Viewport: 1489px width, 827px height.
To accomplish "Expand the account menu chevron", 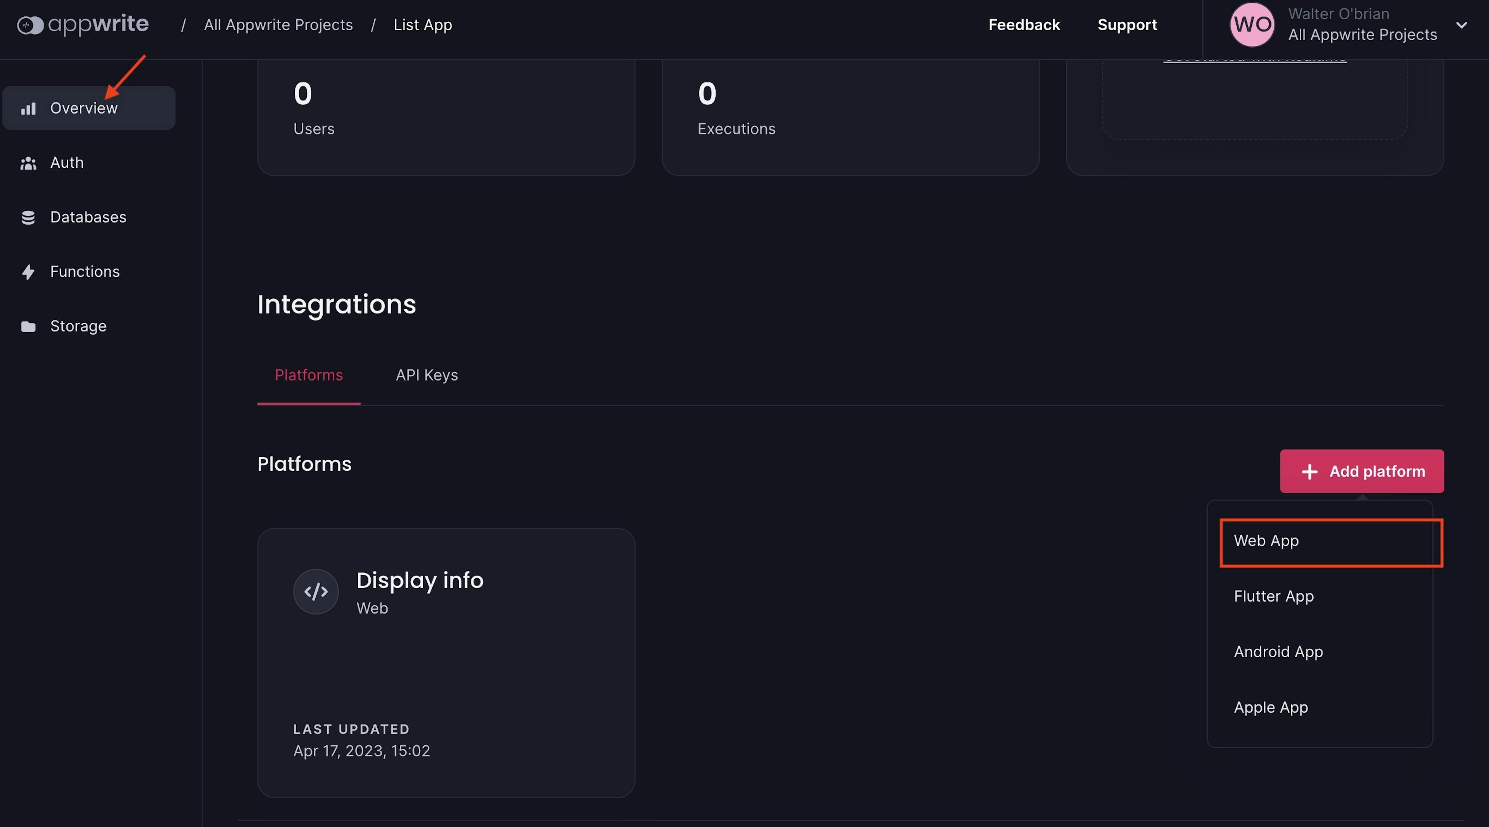I will [1461, 25].
